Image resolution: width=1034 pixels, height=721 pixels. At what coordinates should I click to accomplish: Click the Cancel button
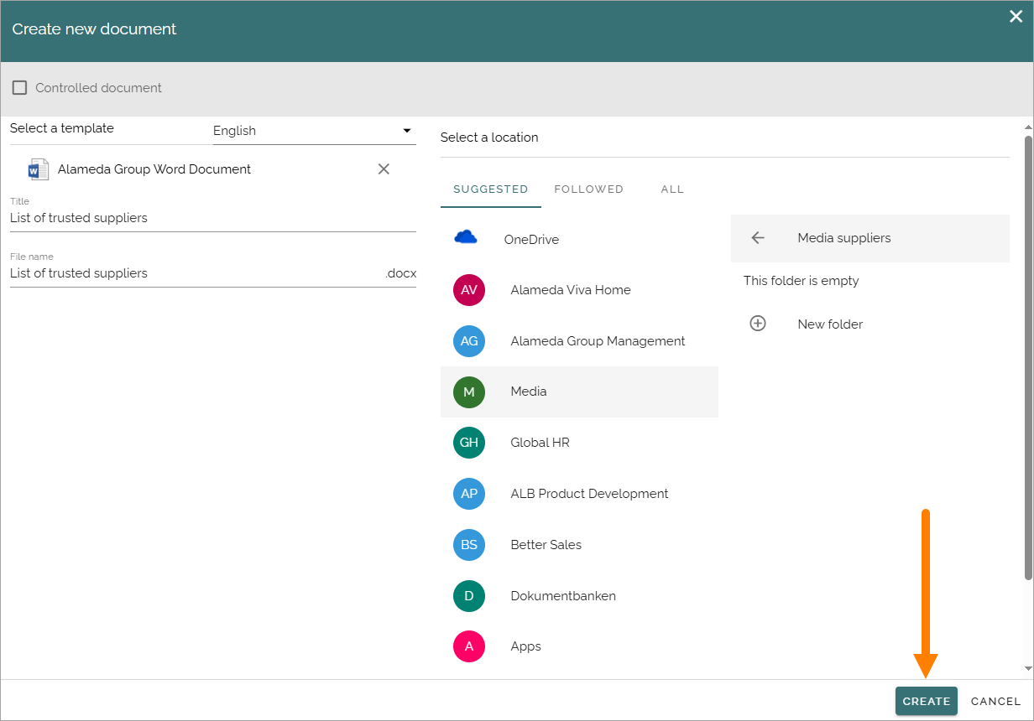tap(996, 701)
